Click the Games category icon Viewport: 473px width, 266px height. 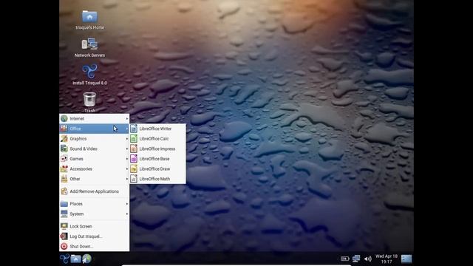coord(64,159)
